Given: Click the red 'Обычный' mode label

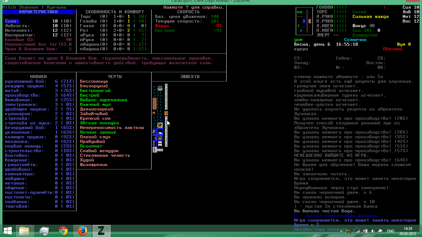Looking at the screenshot, I should click(393, 49).
